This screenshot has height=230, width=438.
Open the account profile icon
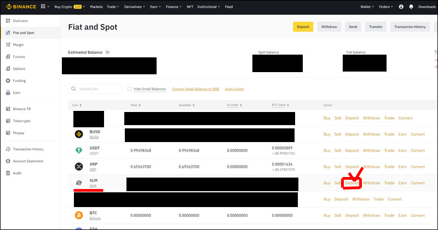401,7
